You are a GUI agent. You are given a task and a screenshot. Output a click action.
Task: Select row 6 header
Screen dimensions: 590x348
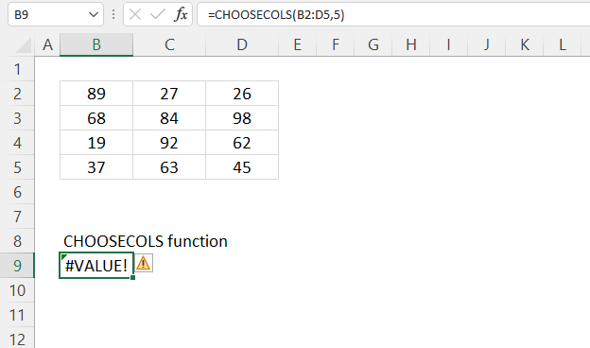pyautogui.click(x=17, y=192)
